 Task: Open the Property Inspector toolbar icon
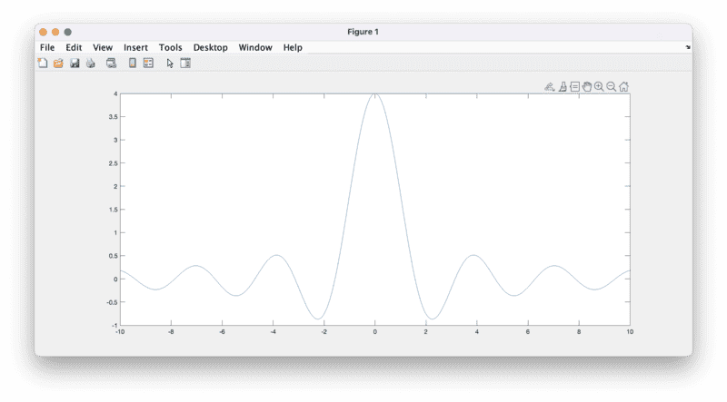pyautogui.click(x=185, y=63)
